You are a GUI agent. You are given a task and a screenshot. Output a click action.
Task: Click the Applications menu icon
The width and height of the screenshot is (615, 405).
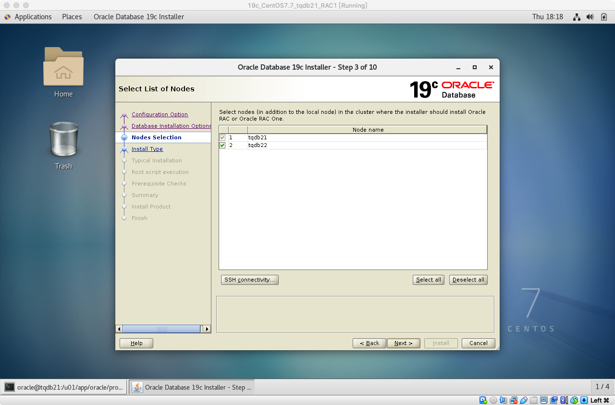[7, 17]
